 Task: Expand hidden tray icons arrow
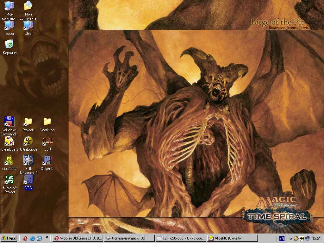(x=291, y=239)
